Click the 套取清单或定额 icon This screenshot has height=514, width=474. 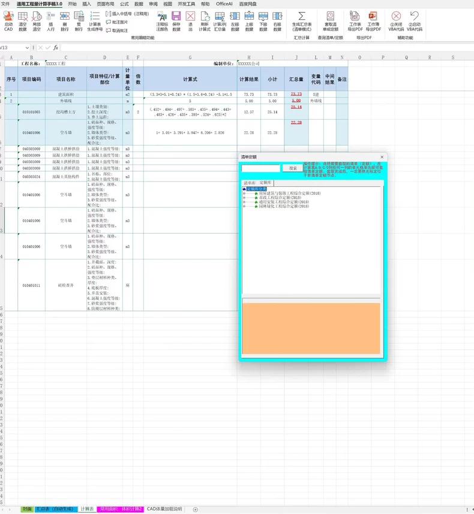pos(331,20)
